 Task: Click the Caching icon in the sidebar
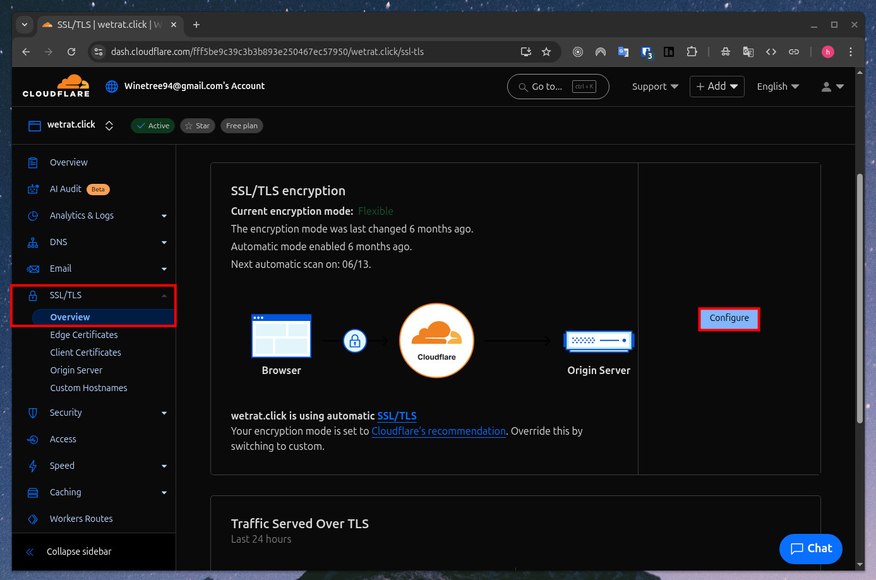pyautogui.click(x=33, y=492)
